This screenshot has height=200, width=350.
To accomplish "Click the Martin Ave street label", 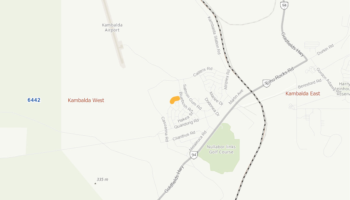I will tap(236, 97).
